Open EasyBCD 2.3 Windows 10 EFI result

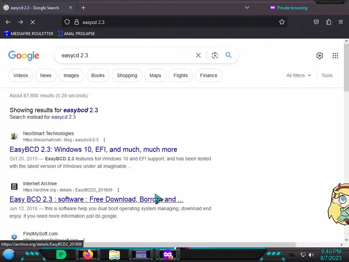93,149
